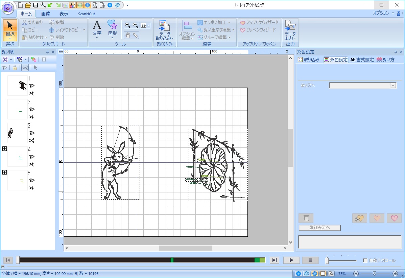Toggle visibility eye for sewing item 5
405x278 pixels.
(32, 180)
